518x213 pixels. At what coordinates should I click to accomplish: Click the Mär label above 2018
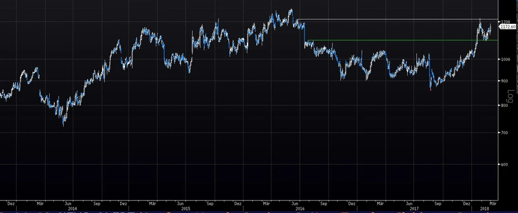coord(493,203)
